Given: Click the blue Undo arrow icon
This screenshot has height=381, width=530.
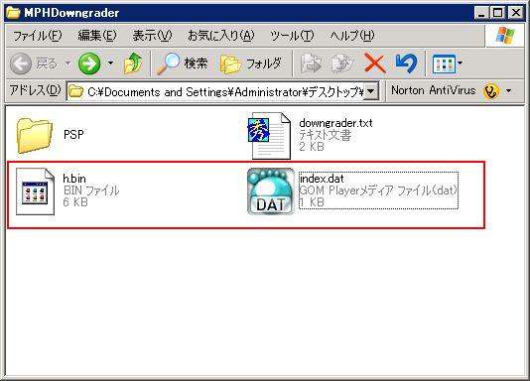Looking at the screenshot, I should pos(406,63).
